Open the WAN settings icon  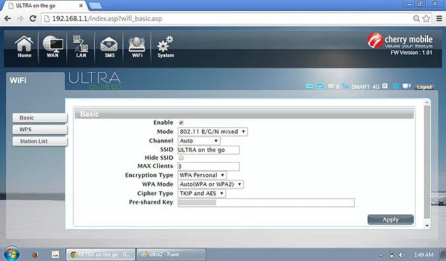pyautogui.click(x=53, y=47)
